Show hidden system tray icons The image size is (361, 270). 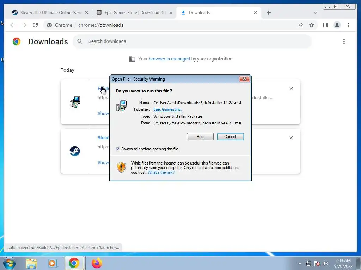[x=300, y=263]
